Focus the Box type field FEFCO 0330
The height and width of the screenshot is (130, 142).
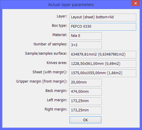[103, 27]
